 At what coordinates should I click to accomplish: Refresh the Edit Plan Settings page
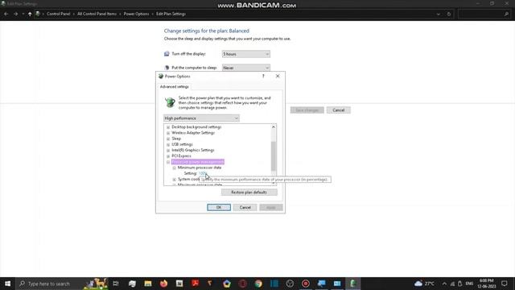point(449,14)
